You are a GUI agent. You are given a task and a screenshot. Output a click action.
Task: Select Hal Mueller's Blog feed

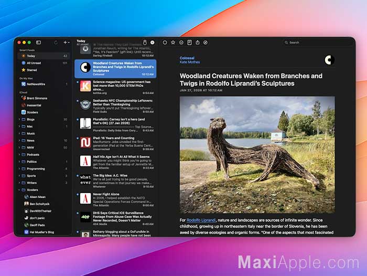44,232
